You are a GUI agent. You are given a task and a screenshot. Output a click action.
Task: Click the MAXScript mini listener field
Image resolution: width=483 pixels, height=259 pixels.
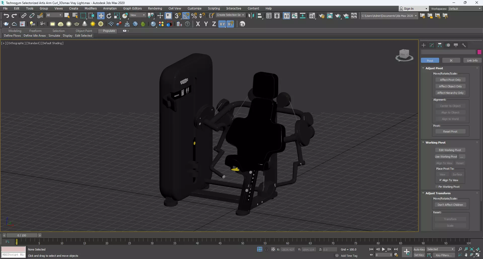[13, 255]
